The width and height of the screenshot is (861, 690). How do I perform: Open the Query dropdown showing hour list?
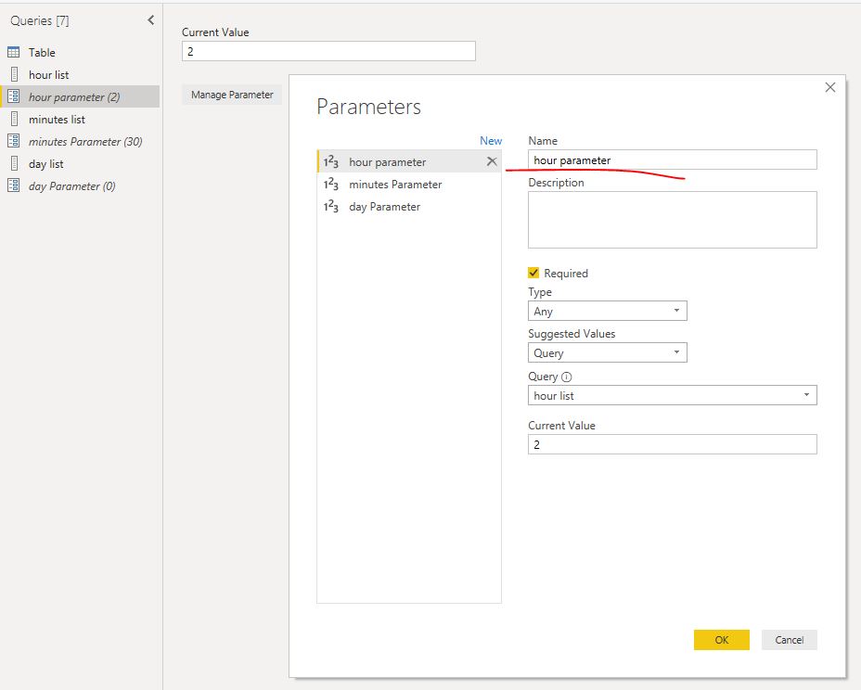pyautogui.click(x=672, y=395)
